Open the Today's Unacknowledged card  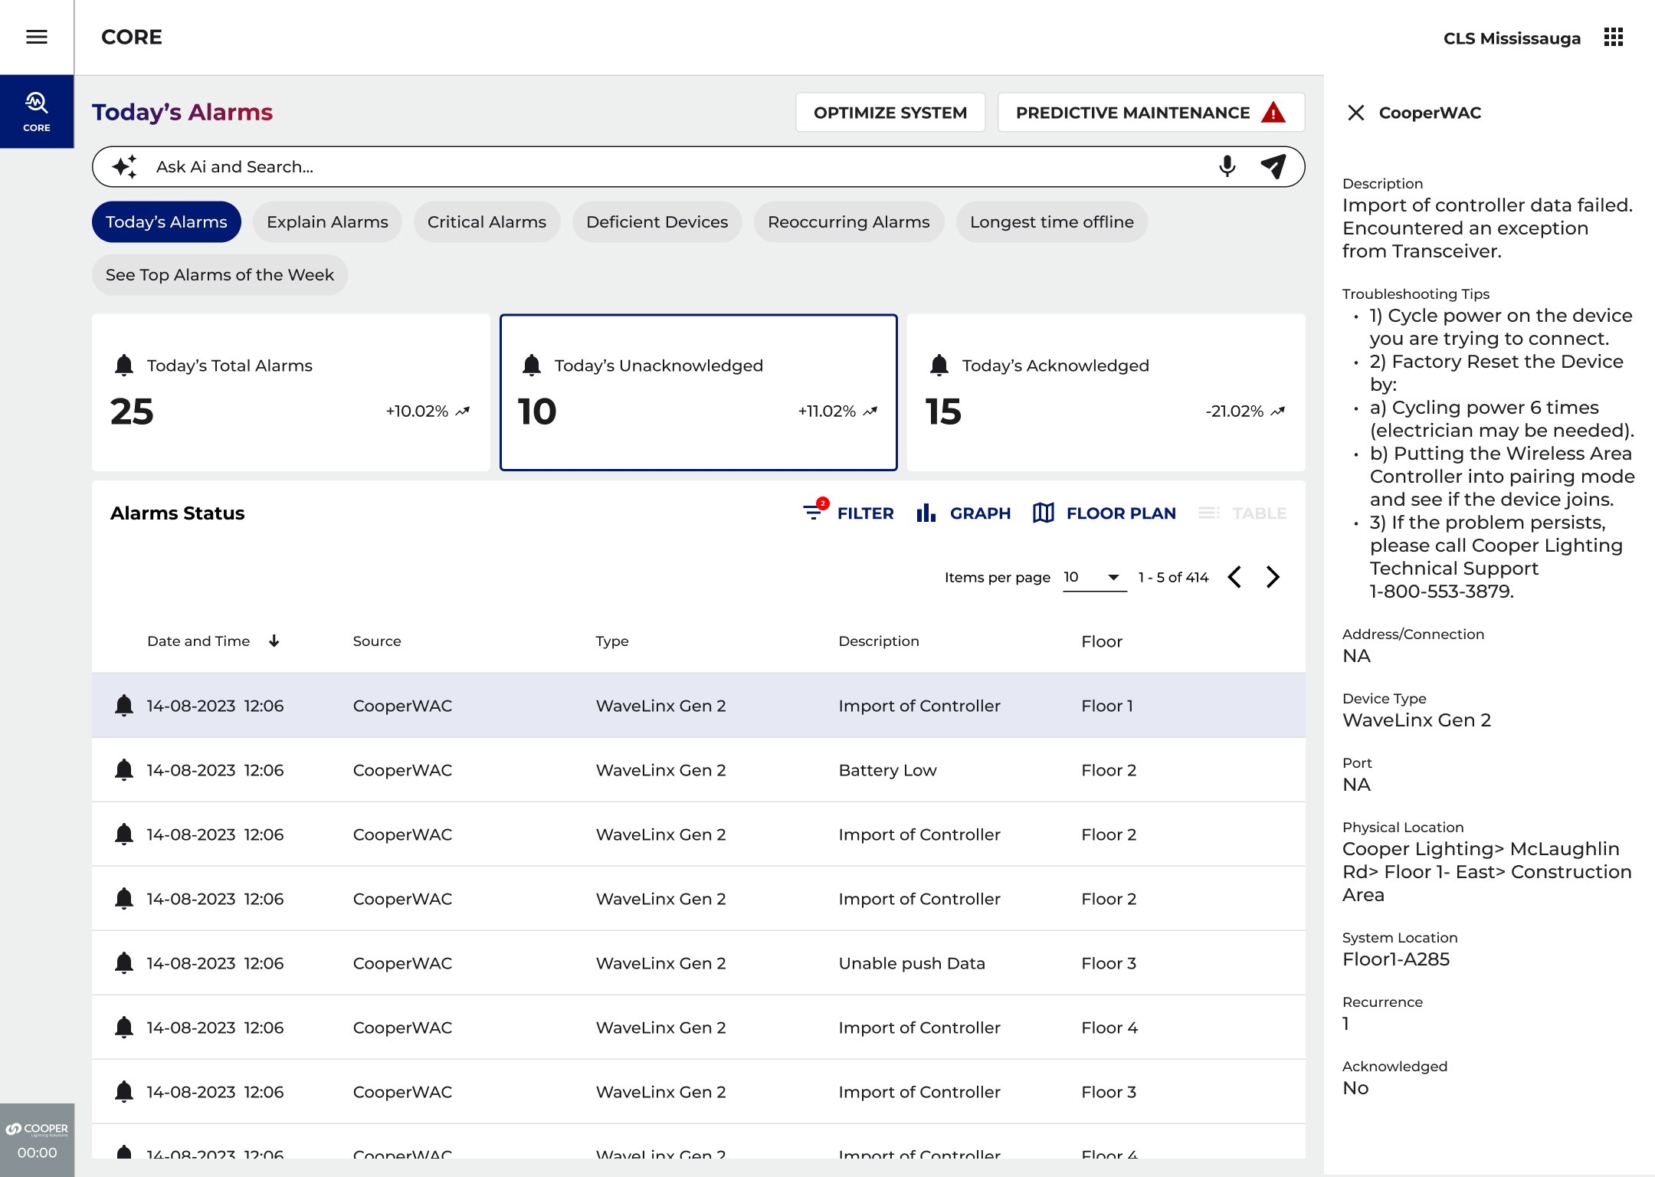coord(699,392)
